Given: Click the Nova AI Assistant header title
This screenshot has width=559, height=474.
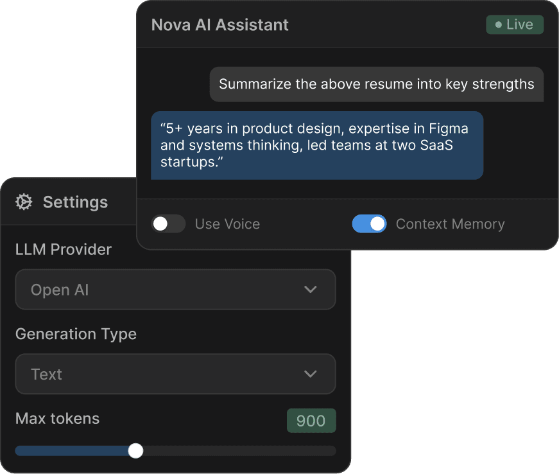Looking at the screenshot, I should (220, 25).
